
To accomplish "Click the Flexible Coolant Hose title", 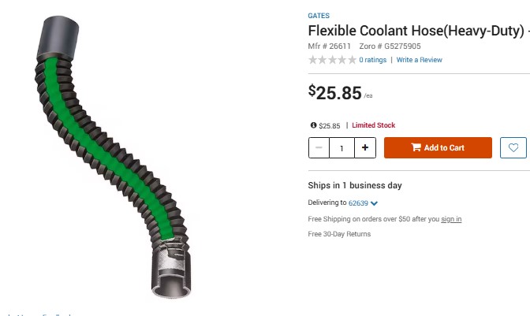I will pos(416,32).
